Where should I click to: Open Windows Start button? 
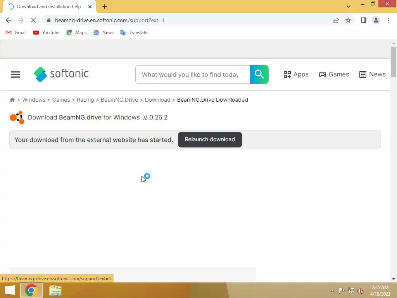[x=10, y=290]
